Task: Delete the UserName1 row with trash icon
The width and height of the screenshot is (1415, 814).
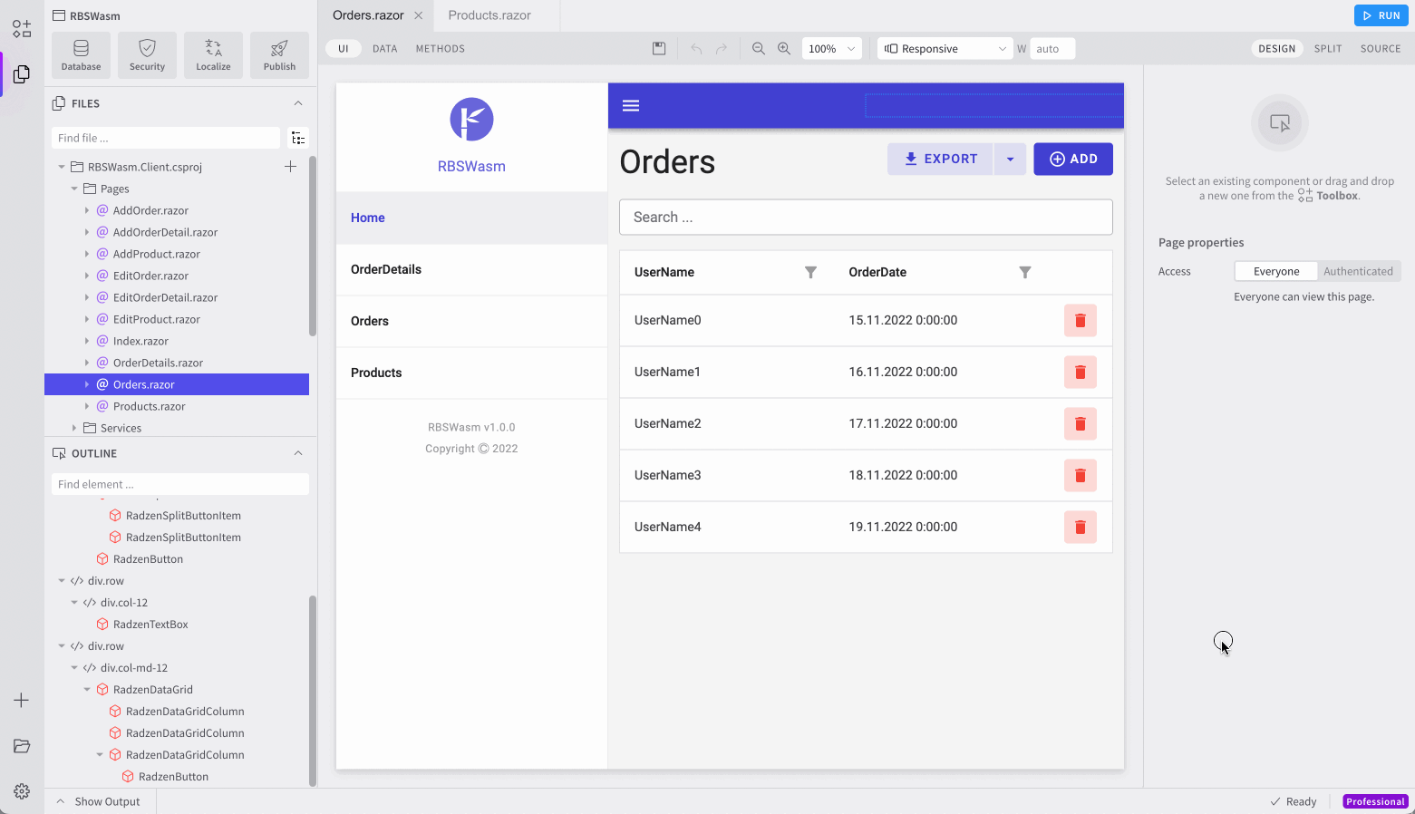Action: (x=1080, y=372)
